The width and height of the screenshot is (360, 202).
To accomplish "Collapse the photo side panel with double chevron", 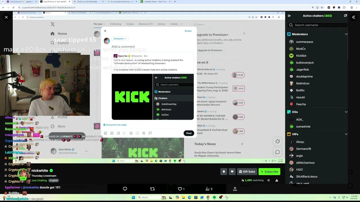I will 354,17.
